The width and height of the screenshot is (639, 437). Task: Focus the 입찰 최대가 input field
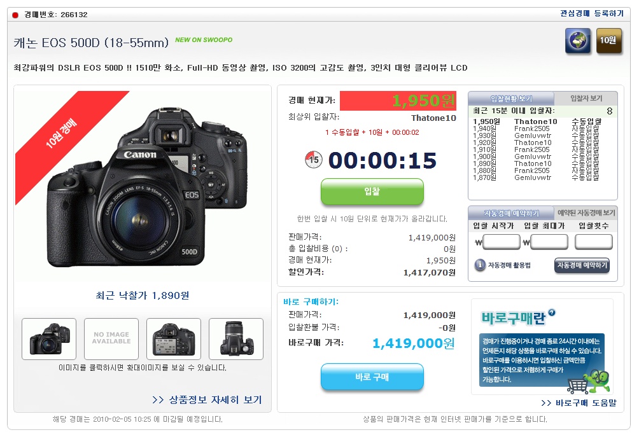coord(549,242)
